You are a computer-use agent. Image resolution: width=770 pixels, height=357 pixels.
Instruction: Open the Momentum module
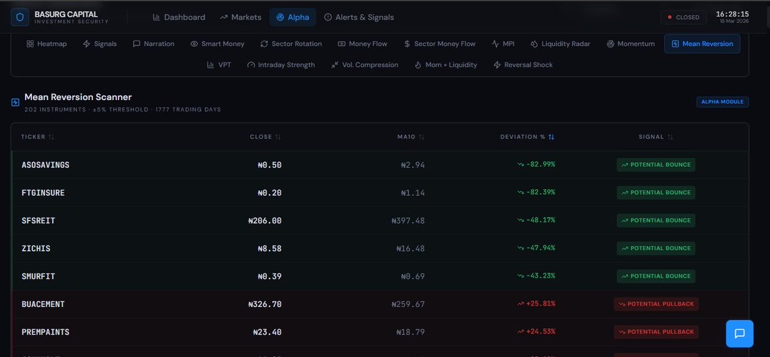[x=631, y=44]
